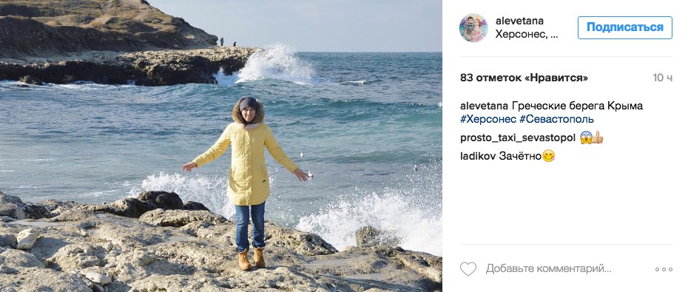Click the heart like icon
688x292 pixels.
click(468, 269)
